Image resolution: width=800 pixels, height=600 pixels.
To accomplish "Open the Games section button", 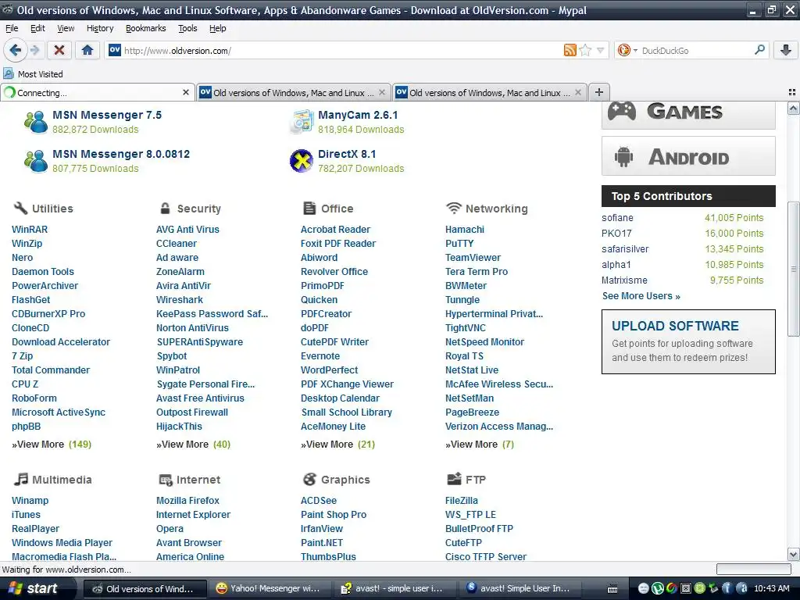I will pyautogui.click(x=688, y=114).
